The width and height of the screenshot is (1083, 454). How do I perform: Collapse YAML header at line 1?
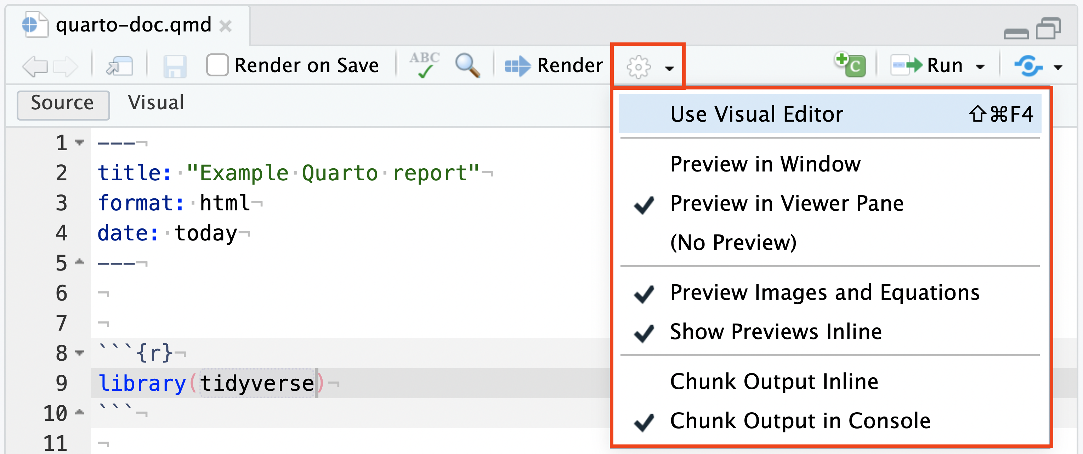79,142
